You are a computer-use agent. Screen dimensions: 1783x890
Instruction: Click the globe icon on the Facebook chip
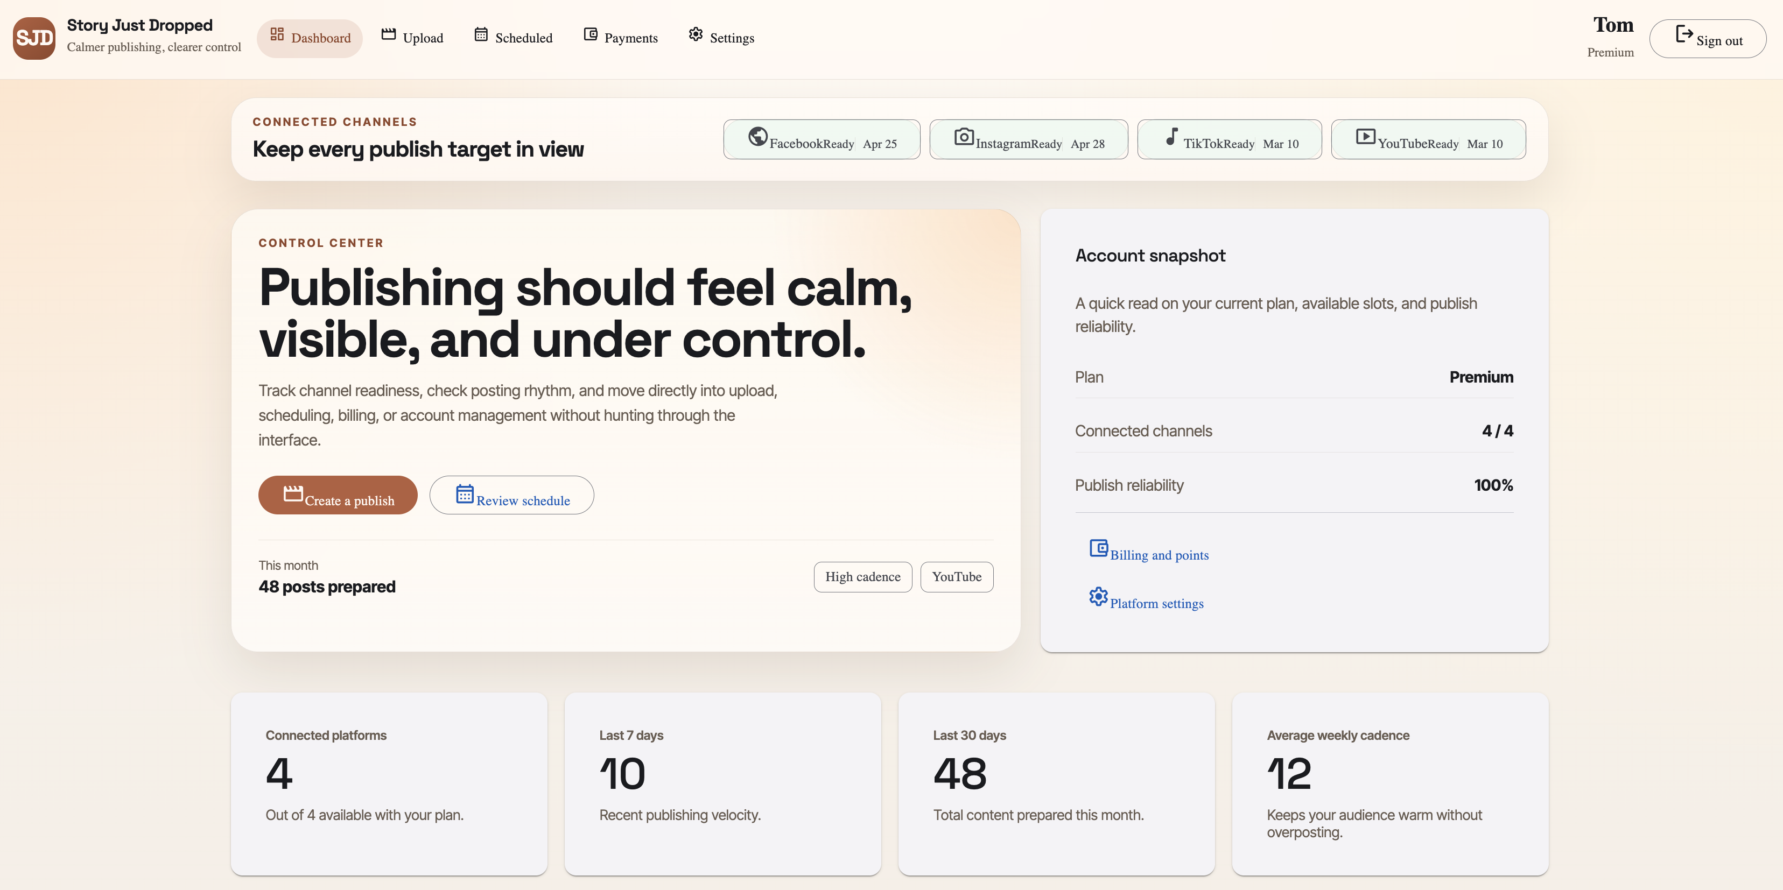pos(757,137)
